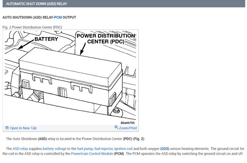Open the fuel pump link
The height and width of the screenshot is (163, 247).
click(85, 149)
